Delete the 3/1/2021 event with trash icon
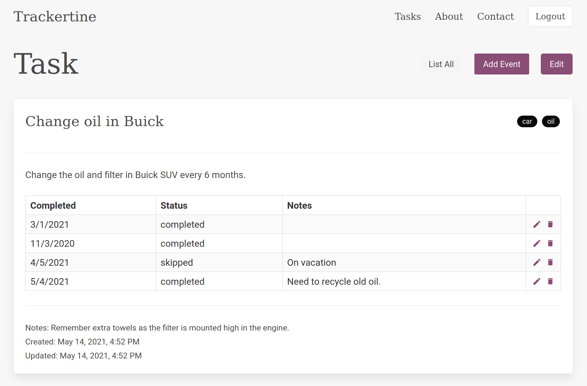The width and height of the screenshot is (587, 386). [x=550, y=224]
